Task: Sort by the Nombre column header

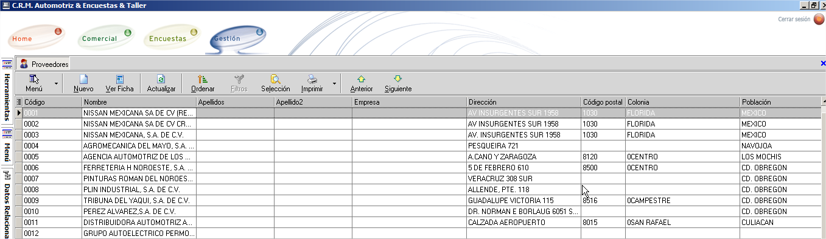Action: (139, 102)
